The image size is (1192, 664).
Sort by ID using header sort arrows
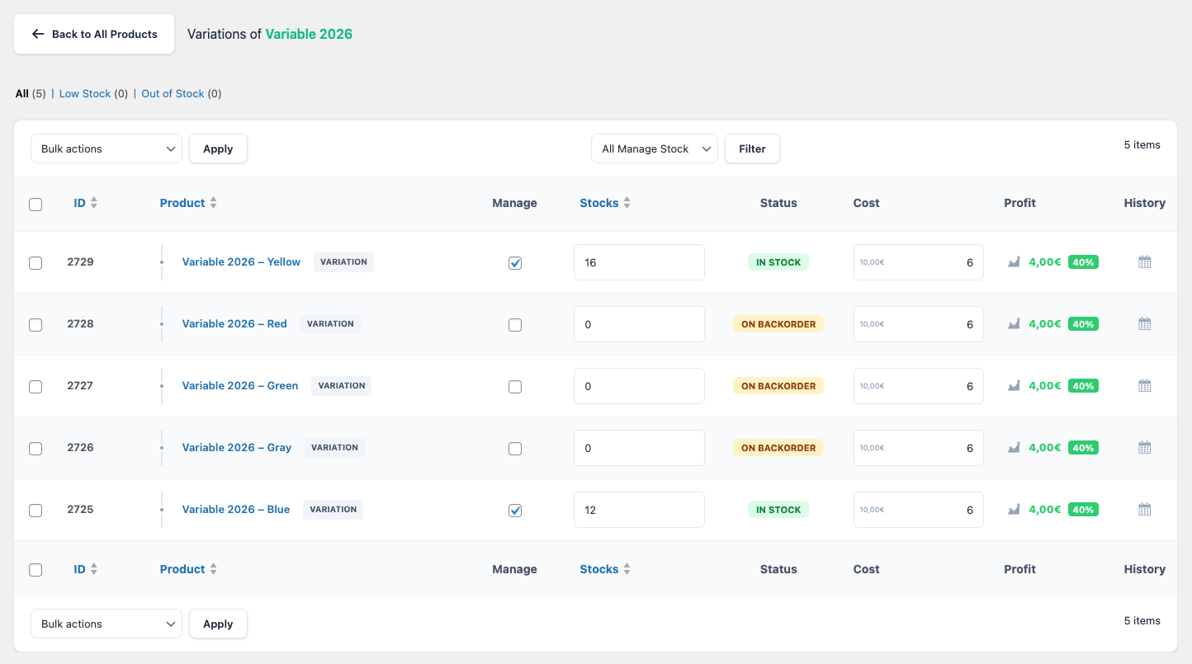93,203
